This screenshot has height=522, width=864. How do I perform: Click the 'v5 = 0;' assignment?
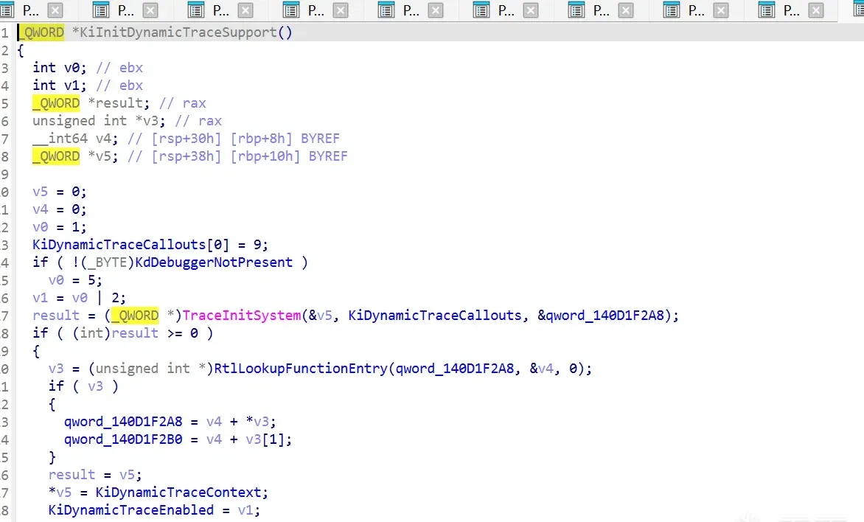point(60,192)
